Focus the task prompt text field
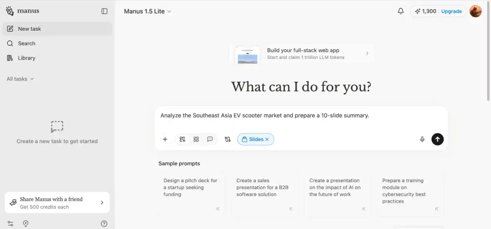The height and width of the screenshot is (229, 491). [x=301, y=115]
